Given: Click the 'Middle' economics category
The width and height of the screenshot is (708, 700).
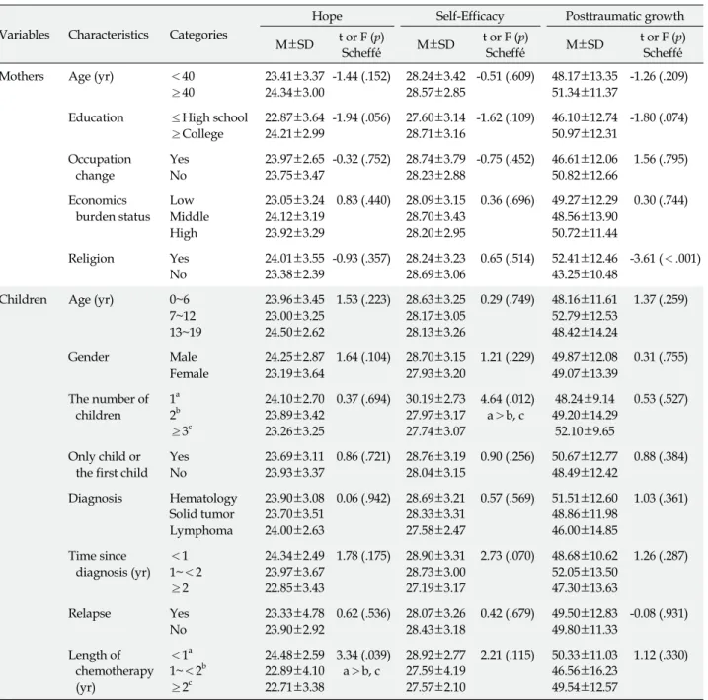Looking at the screenshot, I should click(x=190, y=216).
